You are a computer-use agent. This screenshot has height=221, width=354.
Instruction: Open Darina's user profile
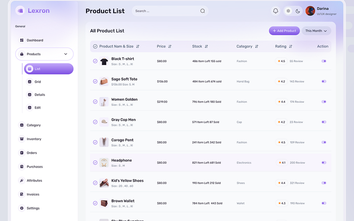click(x=321, y=11)
